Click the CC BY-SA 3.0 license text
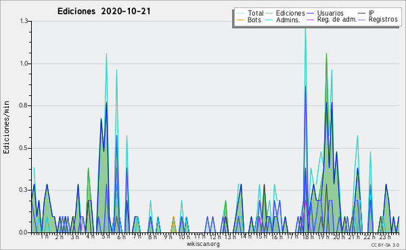The height and width of the screenshot is (250, 406). click(x=385, y=245)
